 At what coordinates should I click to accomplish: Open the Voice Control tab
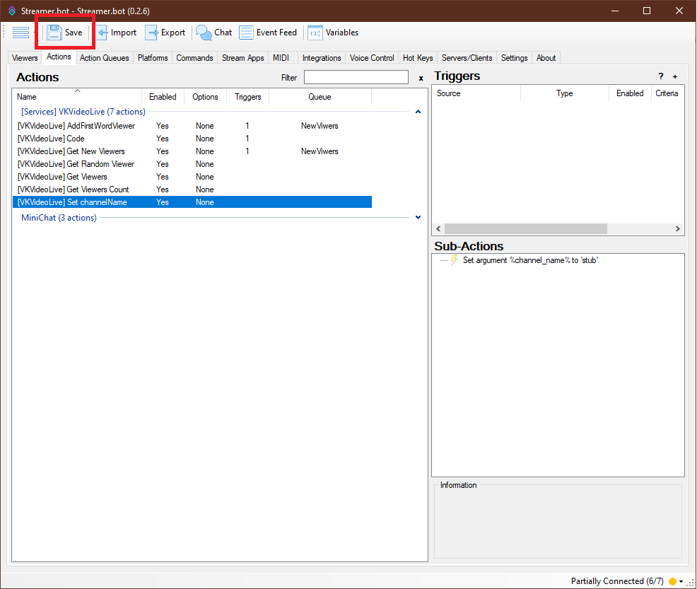372,58
